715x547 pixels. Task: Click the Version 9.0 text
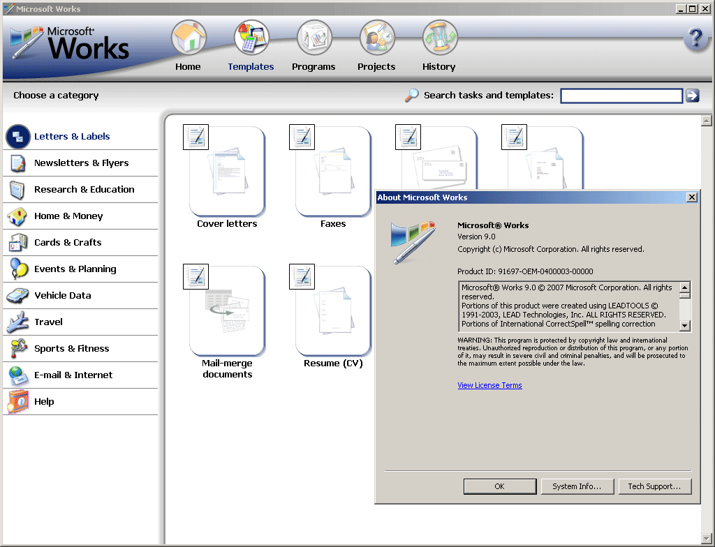476,237
